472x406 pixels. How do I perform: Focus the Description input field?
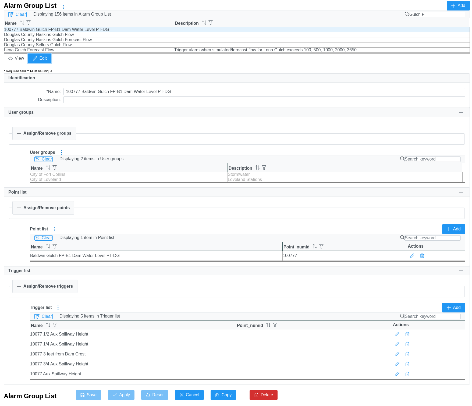(x=264, y=100)
